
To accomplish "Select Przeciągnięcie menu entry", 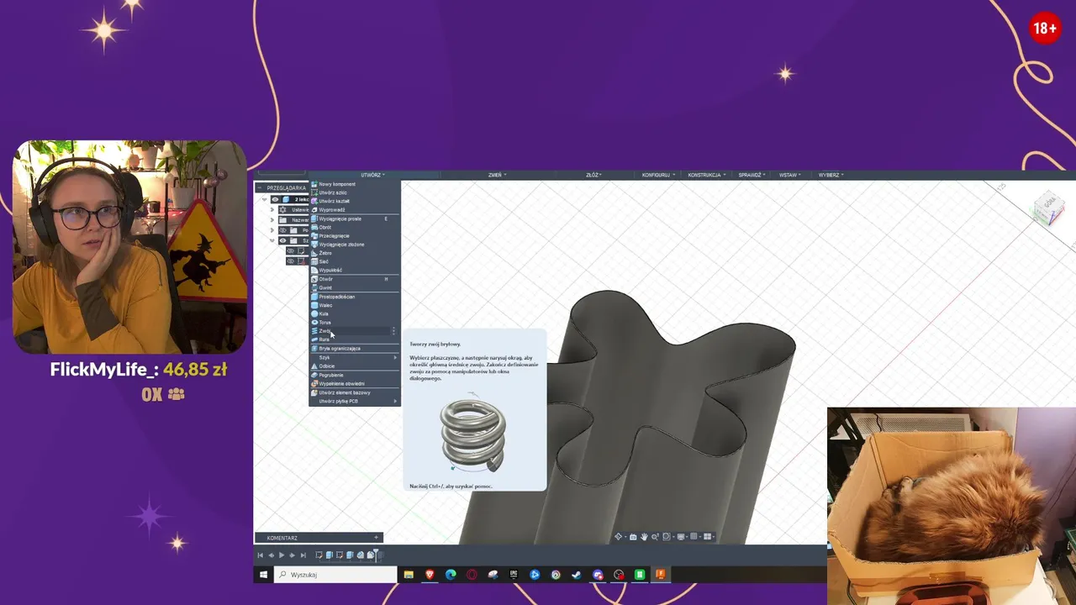I will (355, 235).
